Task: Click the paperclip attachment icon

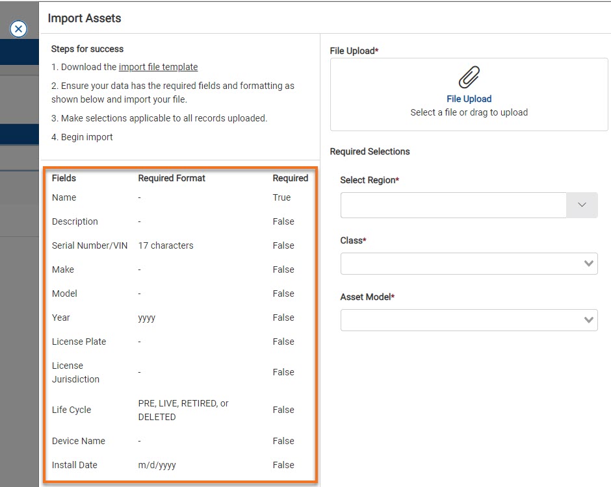Action: pyautogui.click(x=469, y=77)
